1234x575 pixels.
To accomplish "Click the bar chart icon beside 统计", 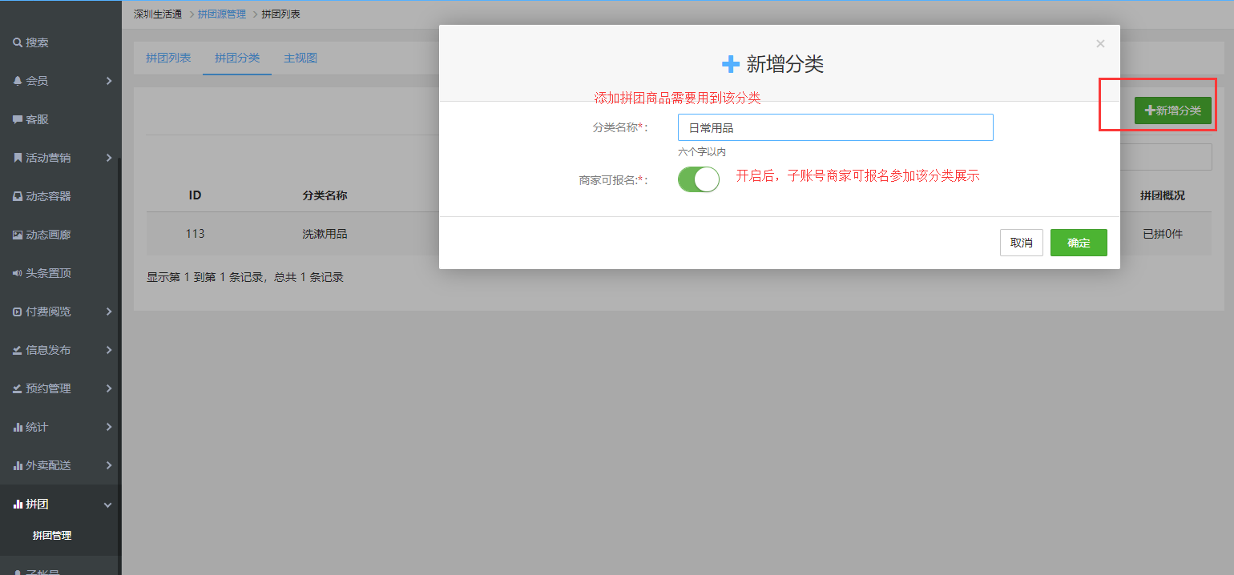I will 17,427.
